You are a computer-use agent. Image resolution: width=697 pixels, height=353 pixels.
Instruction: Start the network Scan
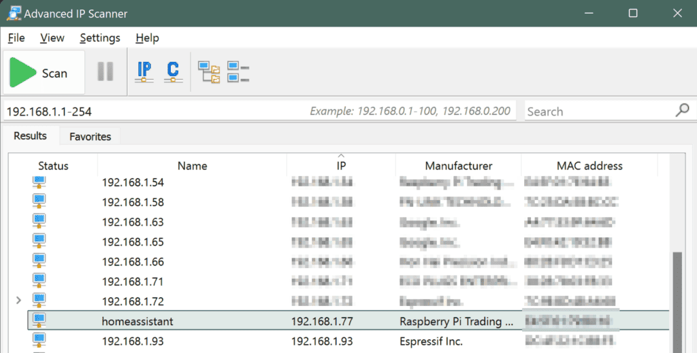(44, 72)
